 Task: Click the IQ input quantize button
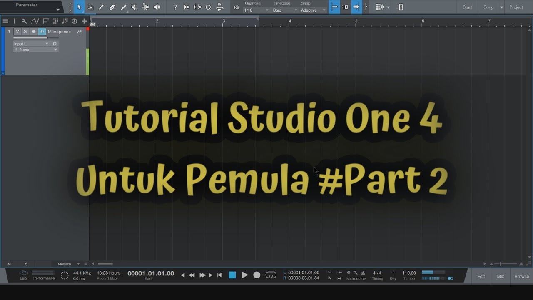tap(237, 7)
